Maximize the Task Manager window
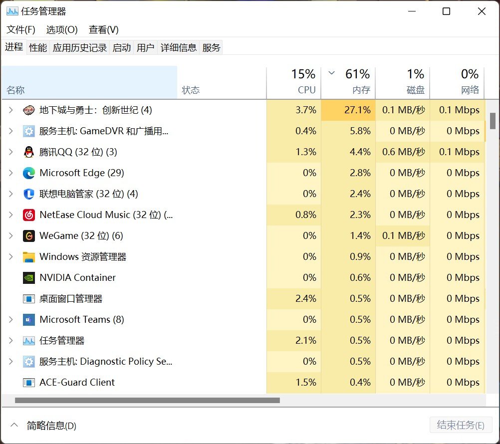 447,11
